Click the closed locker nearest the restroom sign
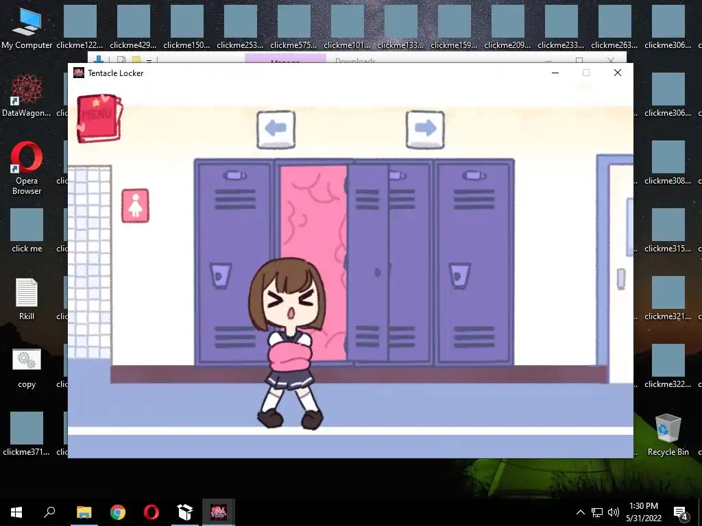Image resolution: width=702 pixels, height=526 pixels. point(233,262)
